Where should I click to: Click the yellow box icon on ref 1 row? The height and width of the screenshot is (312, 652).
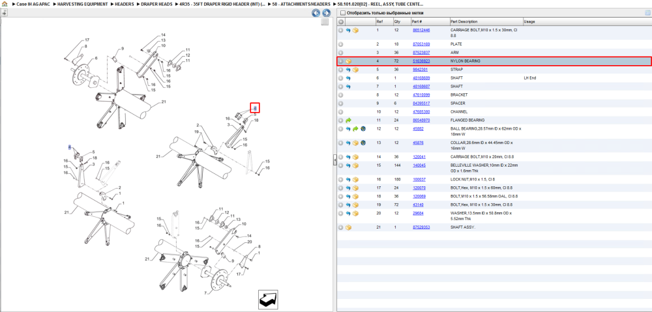355,31
